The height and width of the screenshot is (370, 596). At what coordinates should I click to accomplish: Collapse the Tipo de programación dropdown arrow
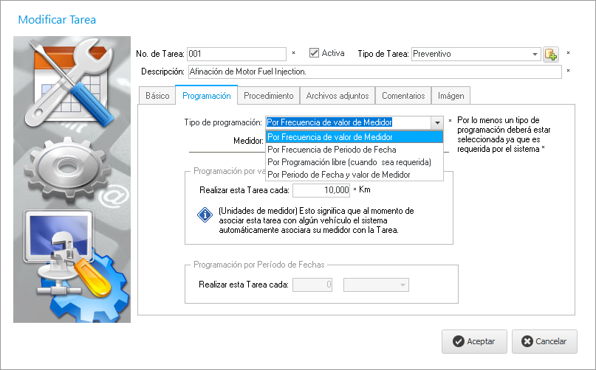436,122
